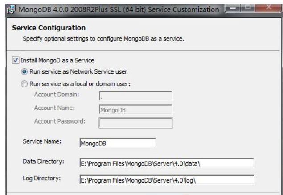The height and width of the screenshot is (195, 283).
Task: Click the 'Log Directory:' label
Action: pyautogui.click(x=42, y=178)
